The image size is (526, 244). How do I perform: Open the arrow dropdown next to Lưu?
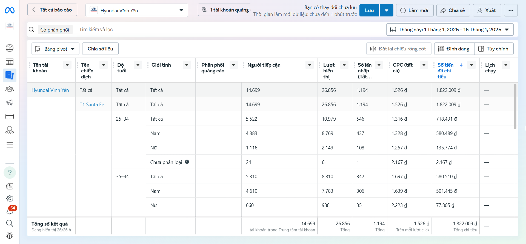(x=386, y=10)
